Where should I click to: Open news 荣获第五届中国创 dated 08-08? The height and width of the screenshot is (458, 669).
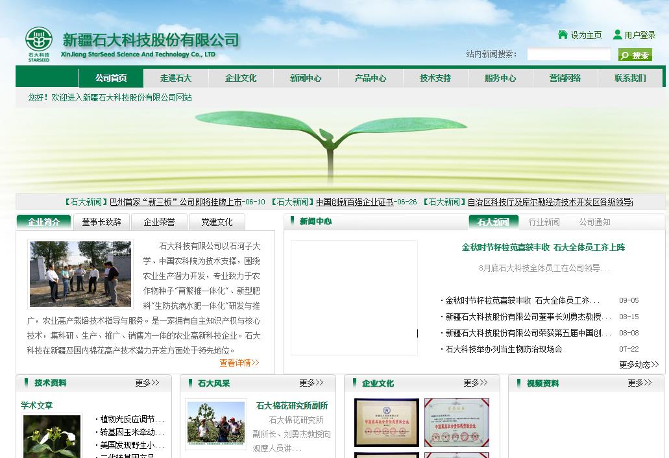528,333
